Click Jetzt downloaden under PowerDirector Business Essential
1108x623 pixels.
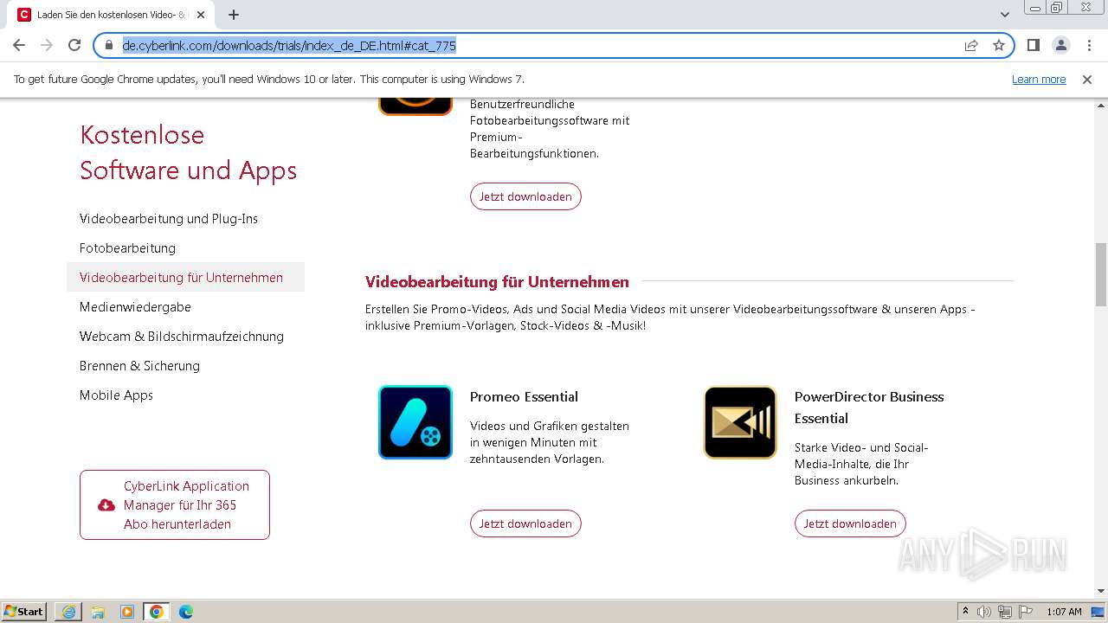(x=850, y=523)
